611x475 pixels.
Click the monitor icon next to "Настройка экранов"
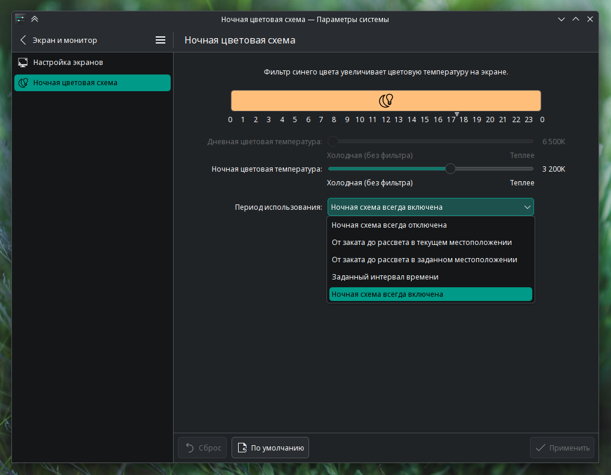point(23,63)
